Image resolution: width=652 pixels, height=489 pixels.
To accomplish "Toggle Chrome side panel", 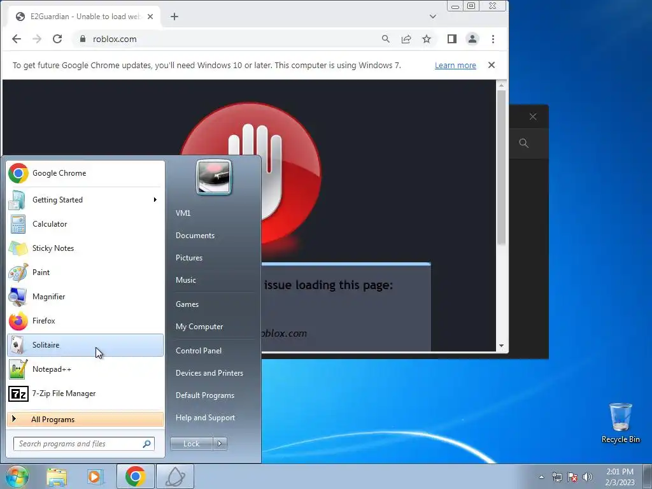I will tap(452, 39).
